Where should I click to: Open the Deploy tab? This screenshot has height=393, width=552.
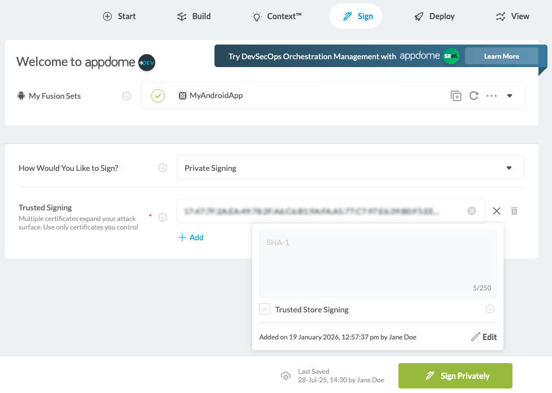pyautogui.click(x=433, y=16)
